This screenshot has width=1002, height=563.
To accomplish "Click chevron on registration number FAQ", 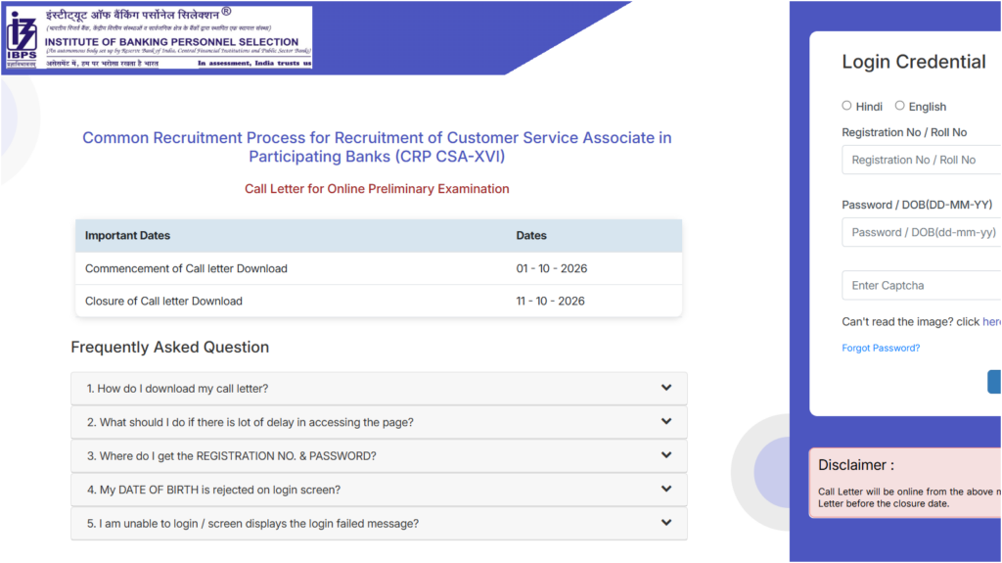I will [x=666, y=455].
